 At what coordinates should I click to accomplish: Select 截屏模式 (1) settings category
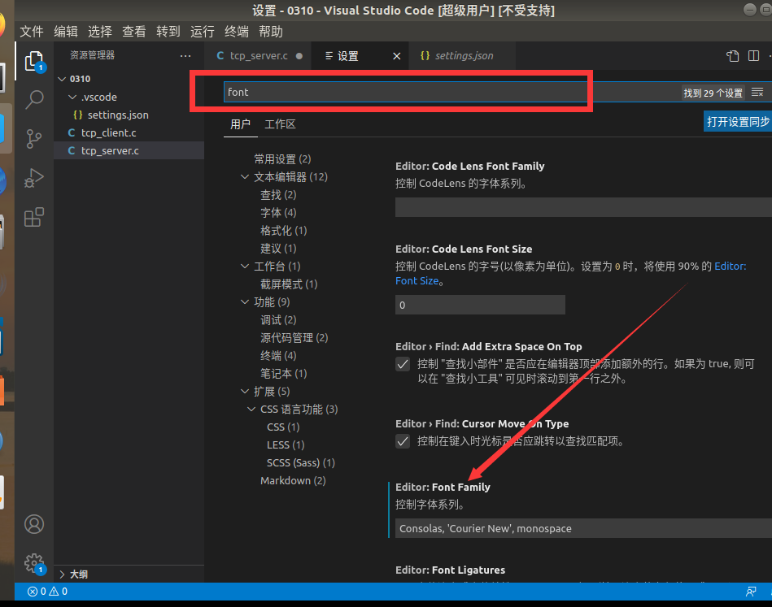click(289, 284)
